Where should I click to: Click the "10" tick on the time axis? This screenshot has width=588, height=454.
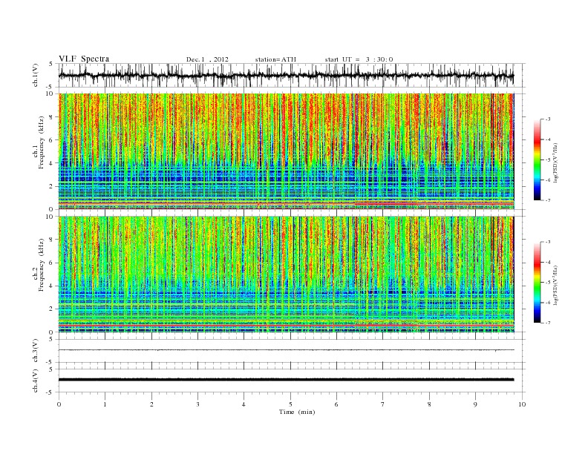[522, 404]
